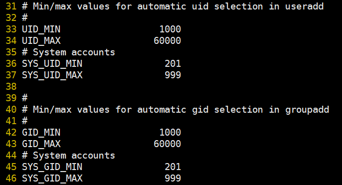This screenshot has height=185, width=342.
Task: Click the UID_MIN value 1000
Action: pos(170,29)
